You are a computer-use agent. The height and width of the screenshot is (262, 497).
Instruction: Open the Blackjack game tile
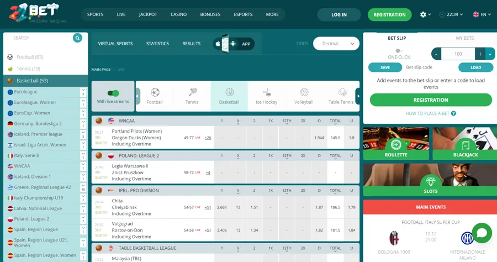click(x=465, y=144)
